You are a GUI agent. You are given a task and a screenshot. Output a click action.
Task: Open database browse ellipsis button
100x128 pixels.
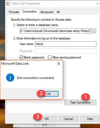(x=94, y=31)
